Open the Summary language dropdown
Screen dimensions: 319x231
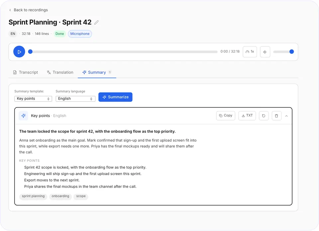pyautogui.click(x=75, y=99)
